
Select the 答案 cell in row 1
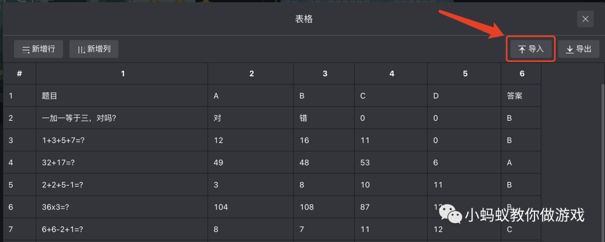(x=522, y=96)
